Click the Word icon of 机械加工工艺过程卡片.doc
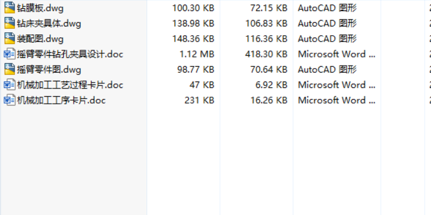This screenshot has height=215, width=431. (9, 84)
